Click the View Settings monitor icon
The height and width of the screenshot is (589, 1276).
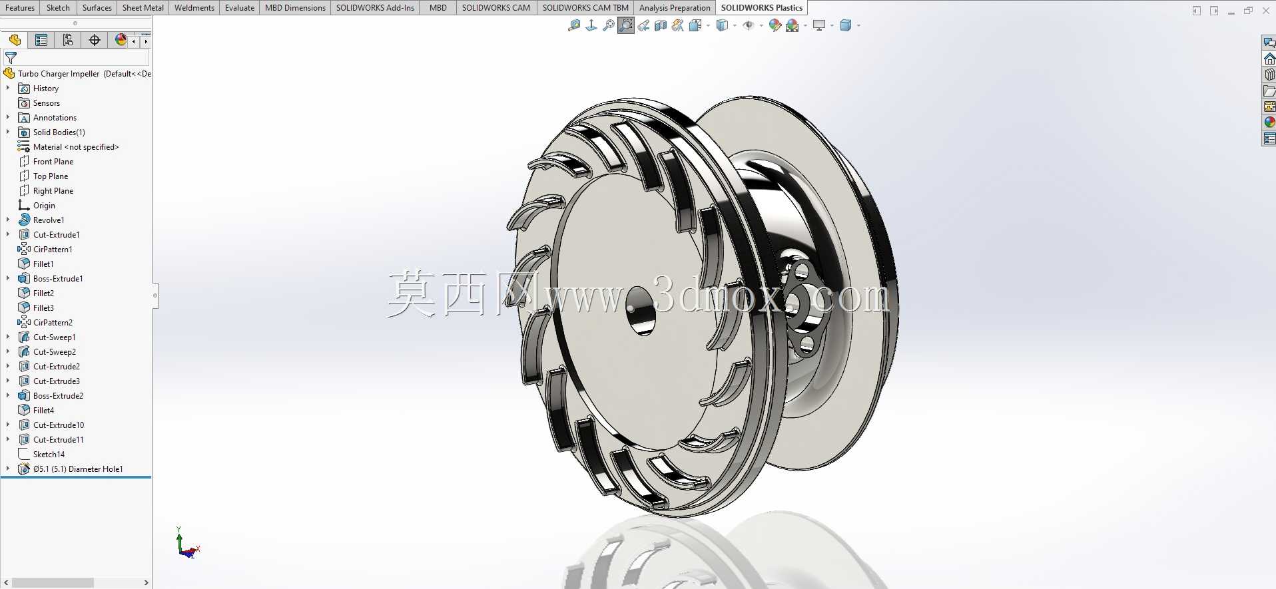[x=819, y=25]
